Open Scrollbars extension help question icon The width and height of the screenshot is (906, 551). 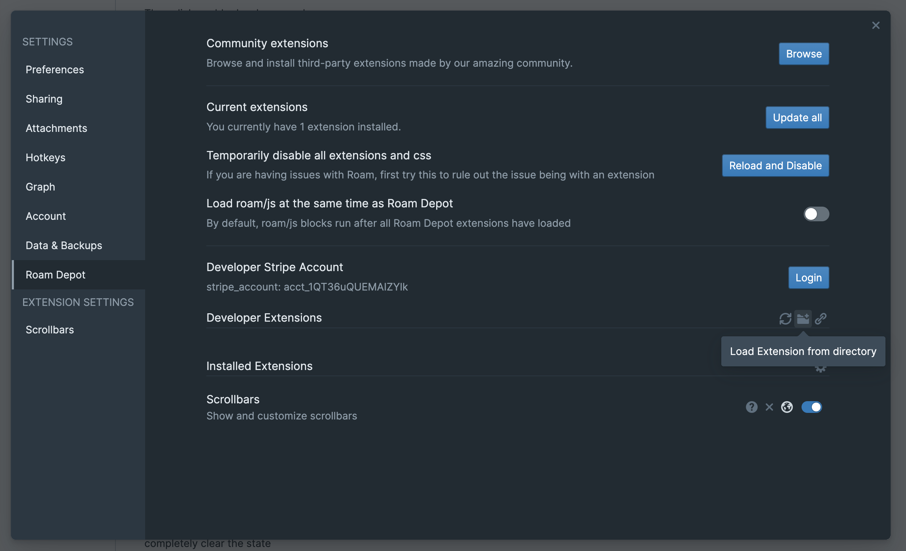click(751, 407)
